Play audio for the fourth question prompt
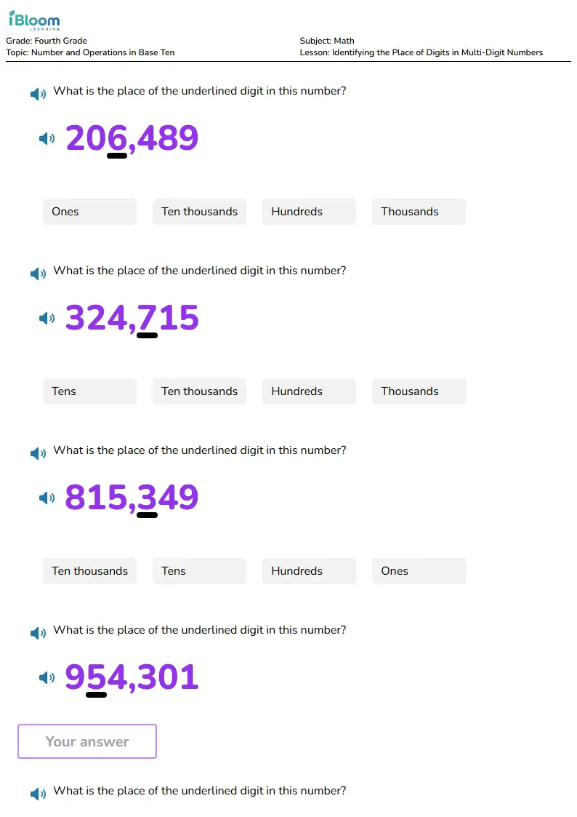Image resolution: width=577 pixels, height=817 pixels. pyautogui.click(x=38, y=633)
